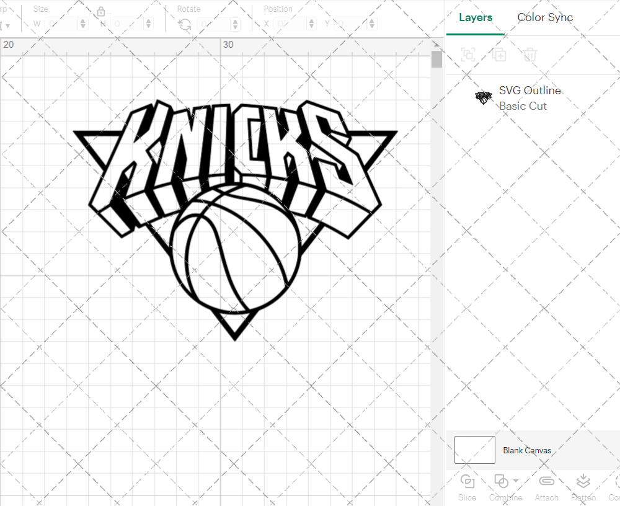Click the Blank Canvas row
The height and width of the screenshot is (506, 620).
[527, 450]
